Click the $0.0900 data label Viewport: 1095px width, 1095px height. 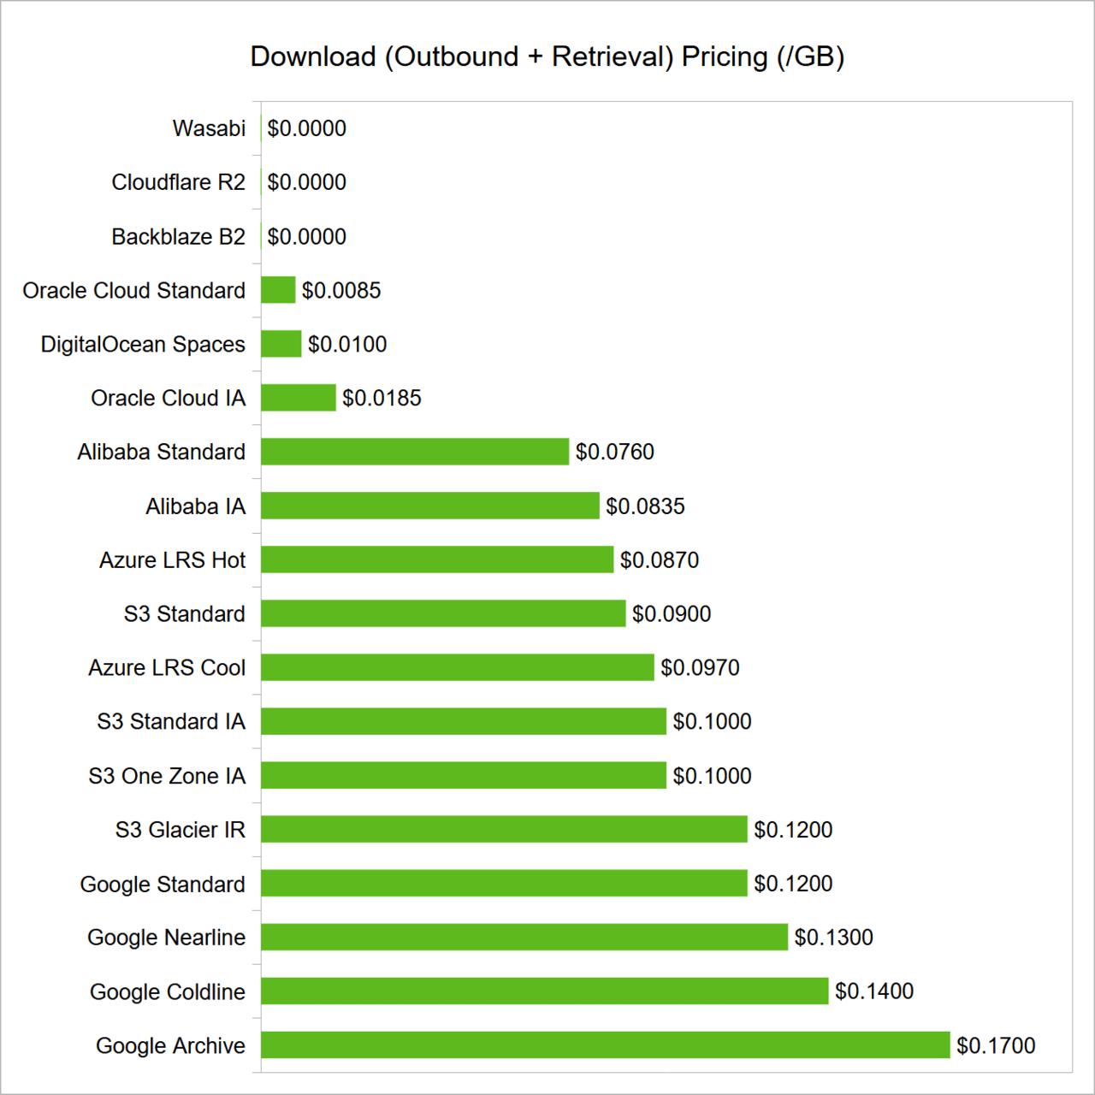tap(672, 614)
